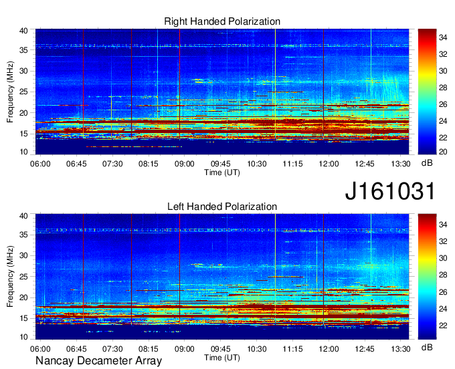This screenshot has width=455, height=369.
Task: Select the J161031 observation label
Action: point(390,191)
